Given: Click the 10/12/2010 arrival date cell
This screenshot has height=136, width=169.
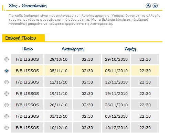Looking at the screenshot, I should tap(116, 128).
